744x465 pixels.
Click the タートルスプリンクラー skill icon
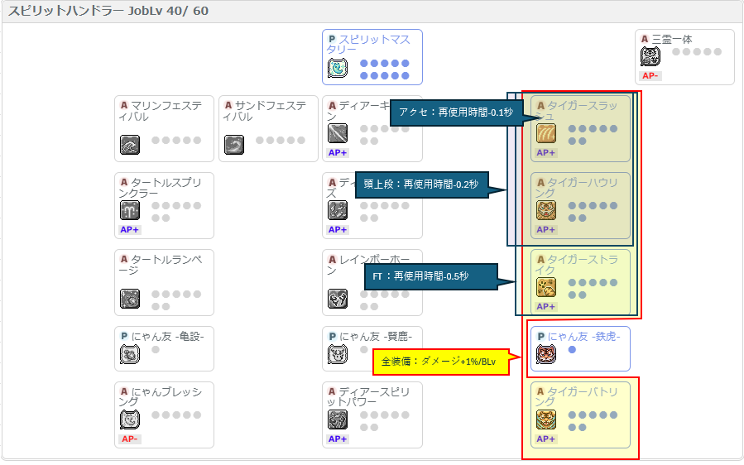click(x=130, y=210)
